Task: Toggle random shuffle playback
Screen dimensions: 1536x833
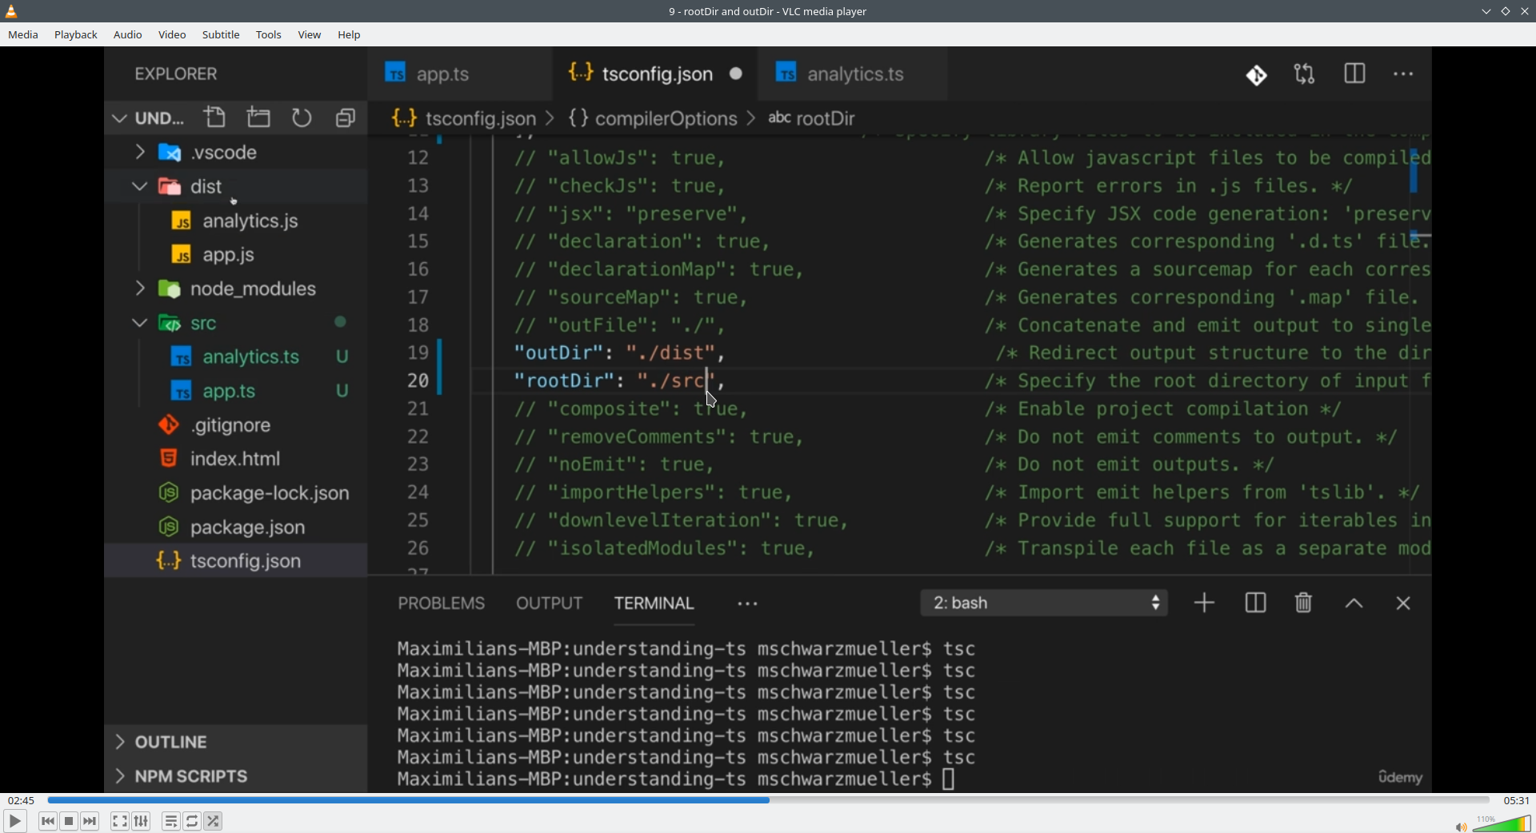Action: click(x=214, y=821)
